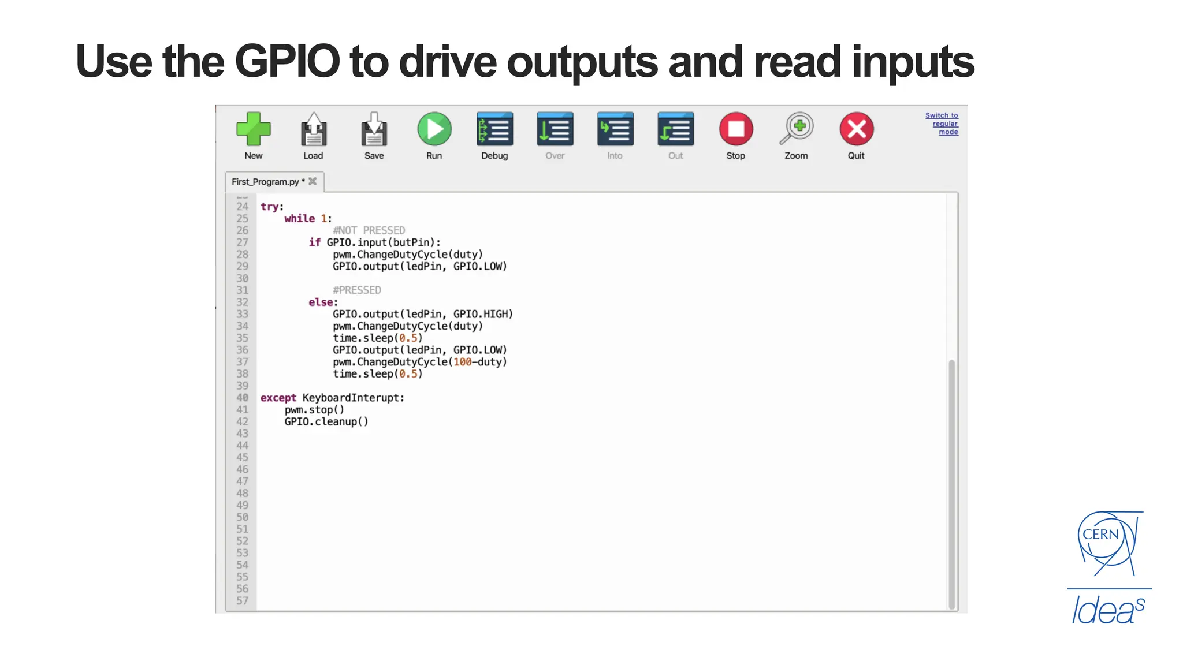Viewport: 1183px width, 665px height.
Task: Click on the 'while 1:' code line
Action: [308, 219]
